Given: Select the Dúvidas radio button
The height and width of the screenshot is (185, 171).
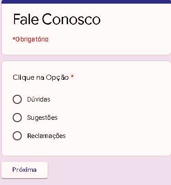Looking at the screenshot, I should pyautogui.click(x=17, y=99).
